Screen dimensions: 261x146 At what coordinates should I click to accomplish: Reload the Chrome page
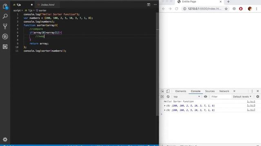tap(177, 9)
